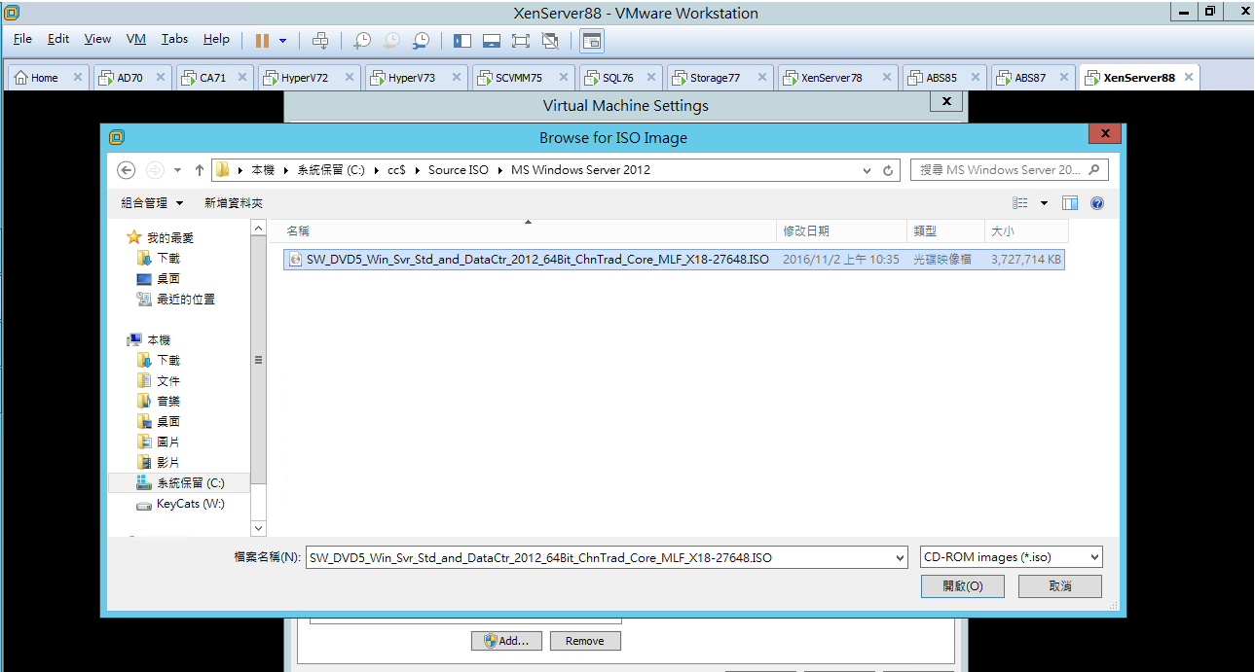Open the VM menu

[x=136, y=39]
